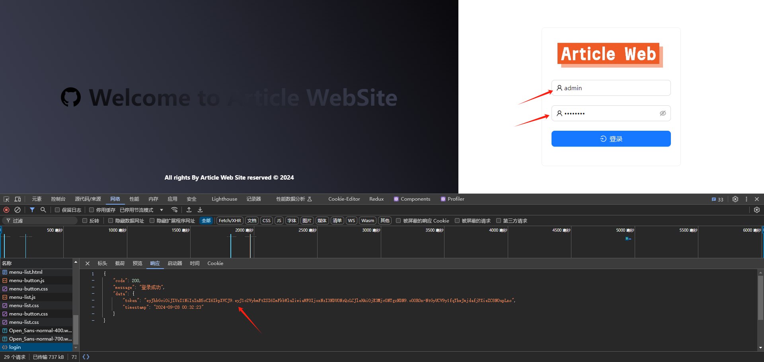
Task: Open network panel settings gear
Action: coord(757,210)
